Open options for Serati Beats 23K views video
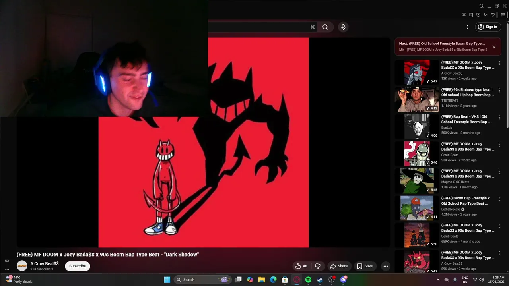Screen dimensions: 509x286 tap(499, 145)
